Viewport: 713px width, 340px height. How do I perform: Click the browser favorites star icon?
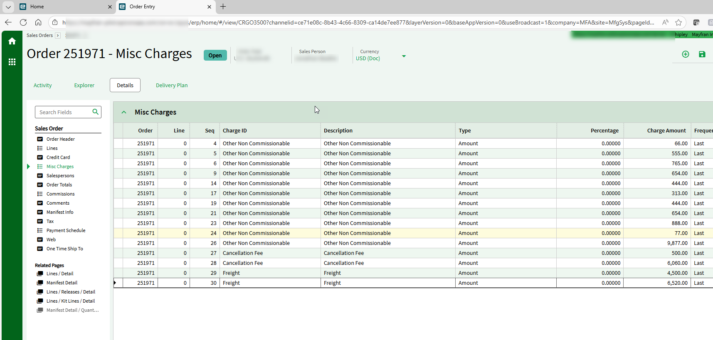click(x=678, y=22)
